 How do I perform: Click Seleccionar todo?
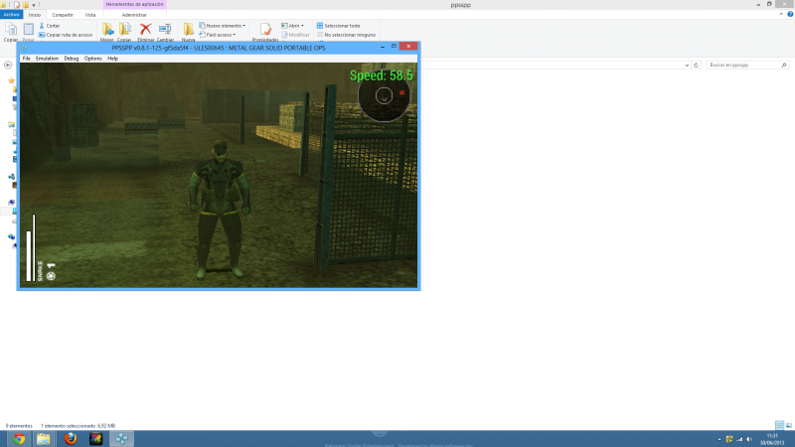(339, 26)
